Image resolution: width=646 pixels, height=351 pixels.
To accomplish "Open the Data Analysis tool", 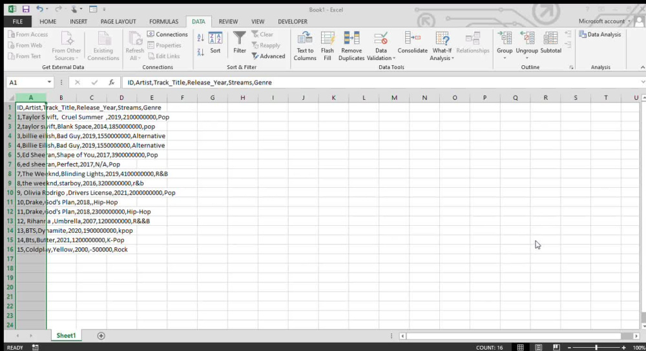I will (x=600, y=35).
